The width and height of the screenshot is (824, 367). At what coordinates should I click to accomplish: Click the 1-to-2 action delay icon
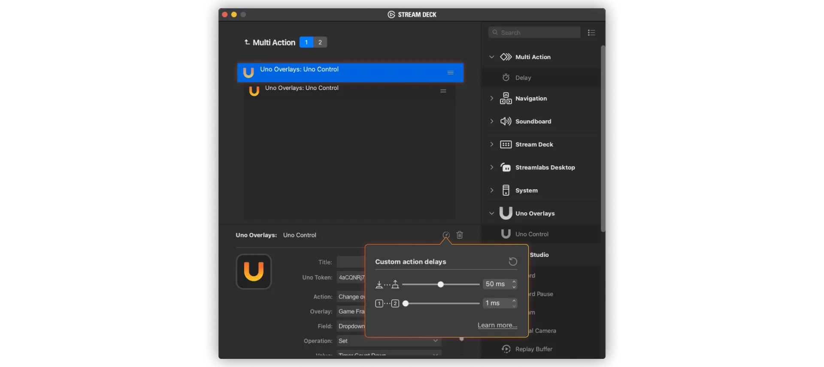coord(387,304)
